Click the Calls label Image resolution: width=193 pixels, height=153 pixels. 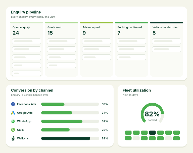(20, 130)
